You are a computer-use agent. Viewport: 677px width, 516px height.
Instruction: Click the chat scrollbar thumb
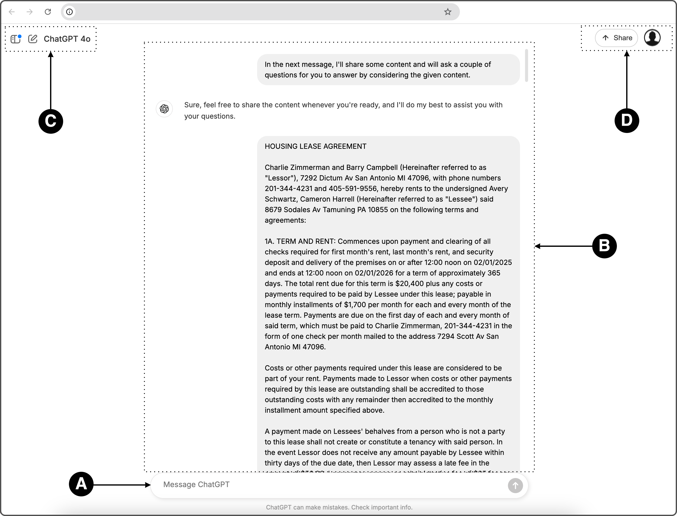click(x=526, y=65)
